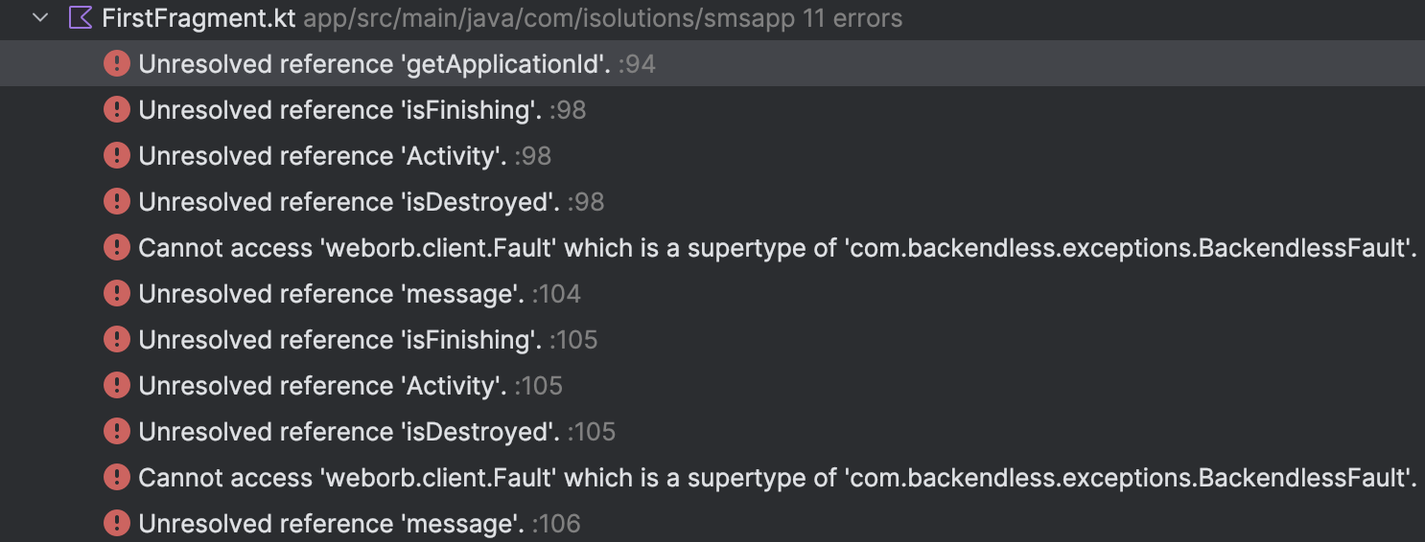1425x542 pixels.
Task: Click the :94 line number label
Action: click(637, 64)
